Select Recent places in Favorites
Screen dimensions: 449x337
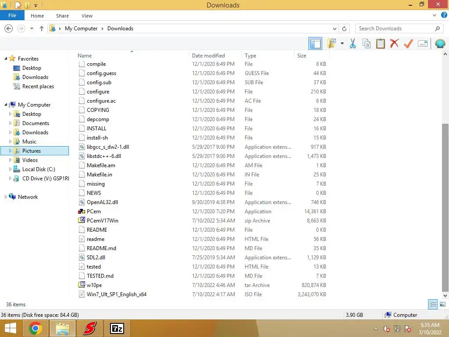point(38,86)
